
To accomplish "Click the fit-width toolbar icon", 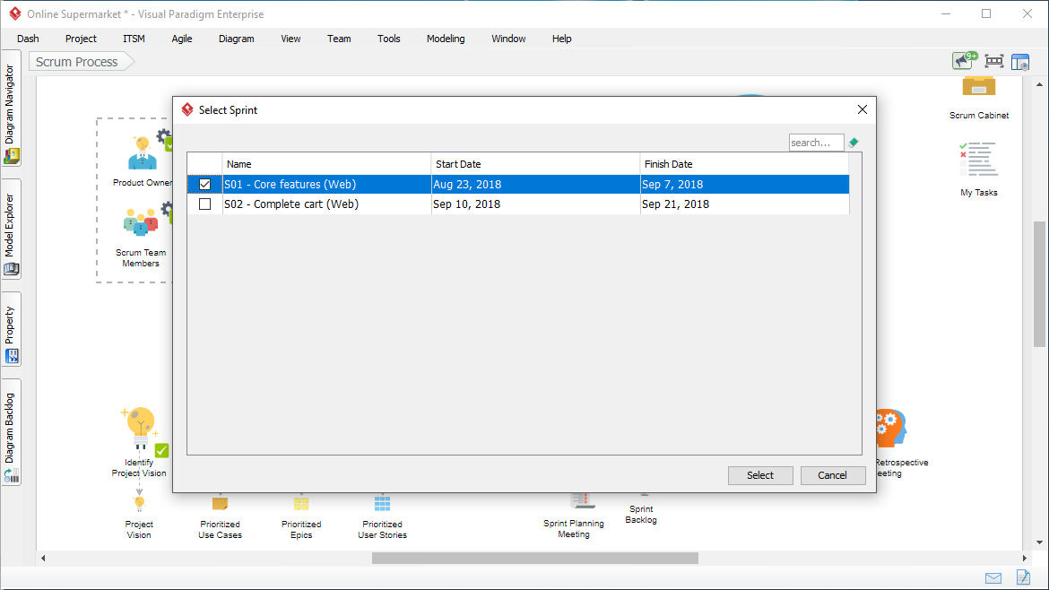I will pos(994,62).
